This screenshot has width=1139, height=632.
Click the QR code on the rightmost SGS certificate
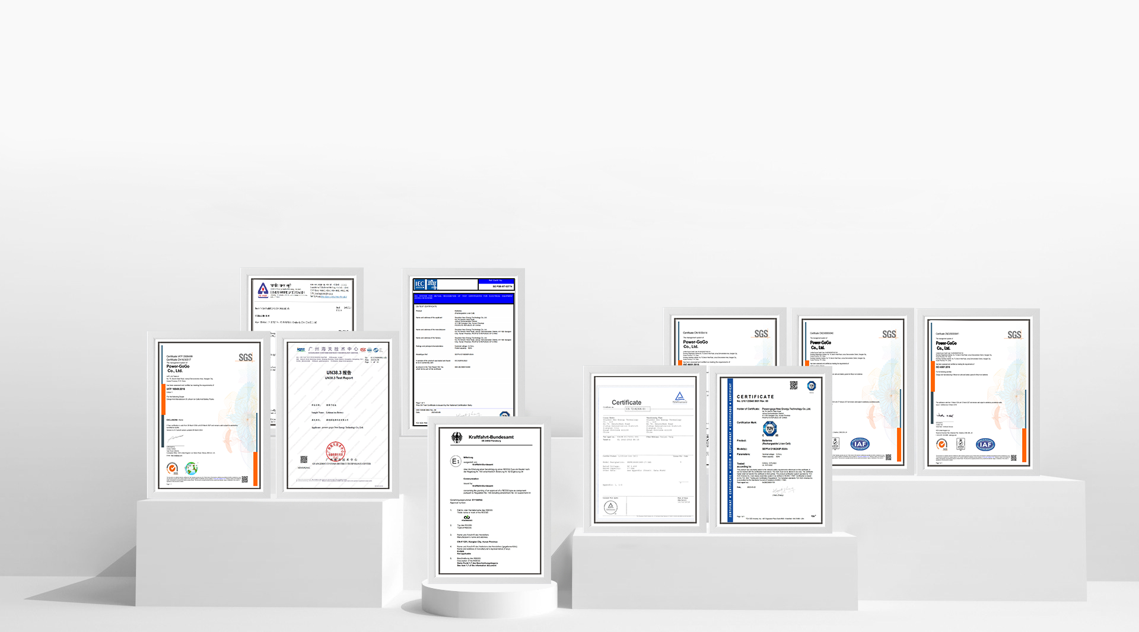tap(1014, 458)
